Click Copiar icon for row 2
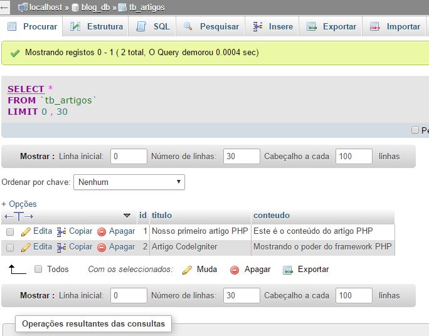The height and width of the screenshot is (336, 429). [61, 248]
